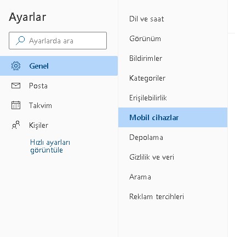Click the magnifier icon in the search box

20,41
